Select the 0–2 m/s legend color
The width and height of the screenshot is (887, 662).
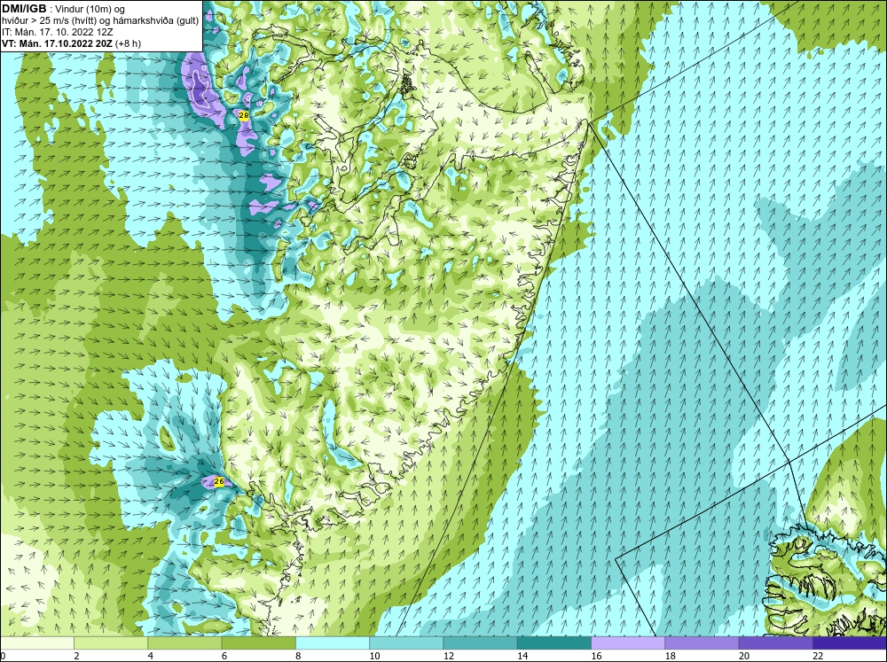pos(36,643)
